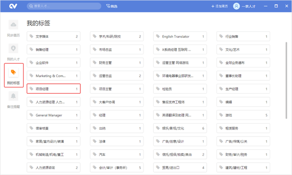Open the sync resume cloud icon
This screenshot has height=175, width=292.
click(x=14, y=24)
